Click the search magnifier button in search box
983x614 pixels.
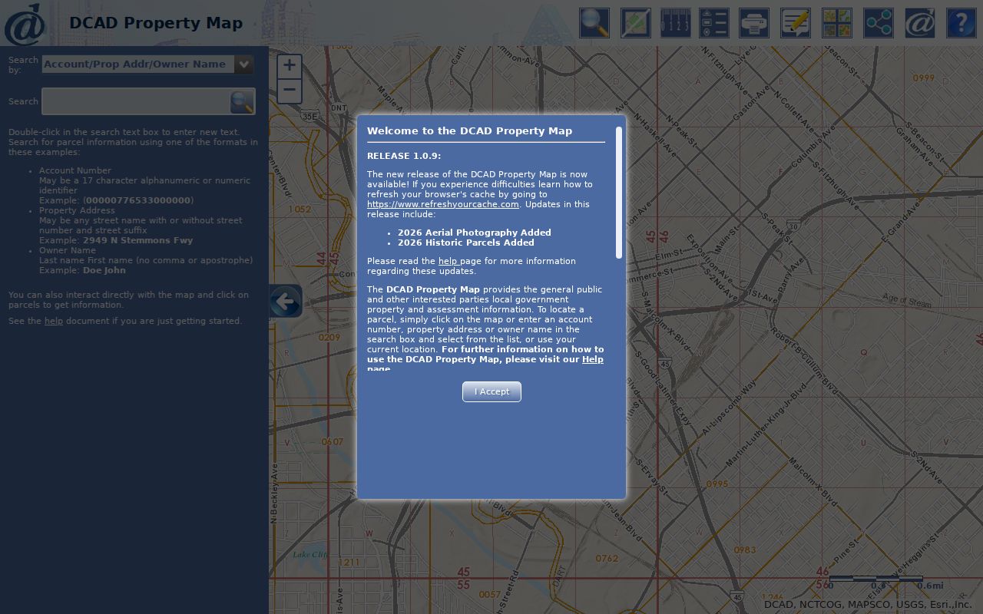point(242,101)
